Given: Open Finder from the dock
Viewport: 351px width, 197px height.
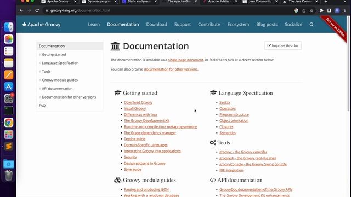Looking at the screenshot, I should [x=9, y=27].
